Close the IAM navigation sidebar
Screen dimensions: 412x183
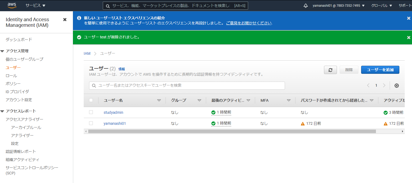[x=65, y=20]
